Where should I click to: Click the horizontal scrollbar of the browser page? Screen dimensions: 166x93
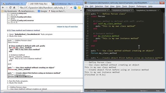click(x=42, y=91)
